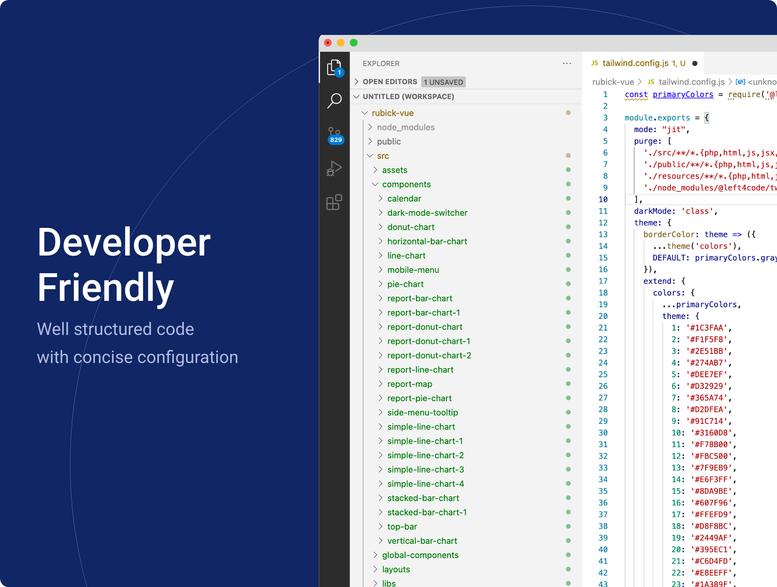
Task: Open the Run and Debug icon
Action: [x=335, y=168]
